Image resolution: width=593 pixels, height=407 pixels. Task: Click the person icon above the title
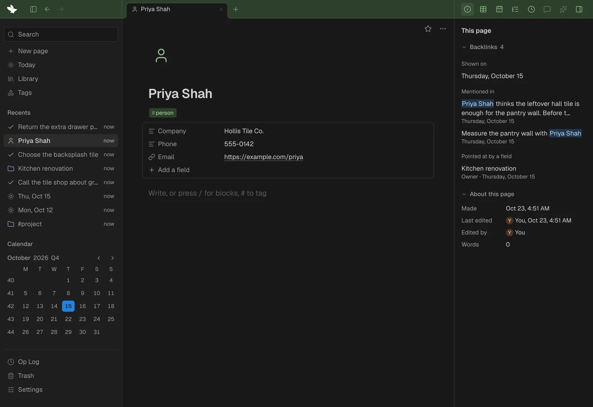pos(161,55)
